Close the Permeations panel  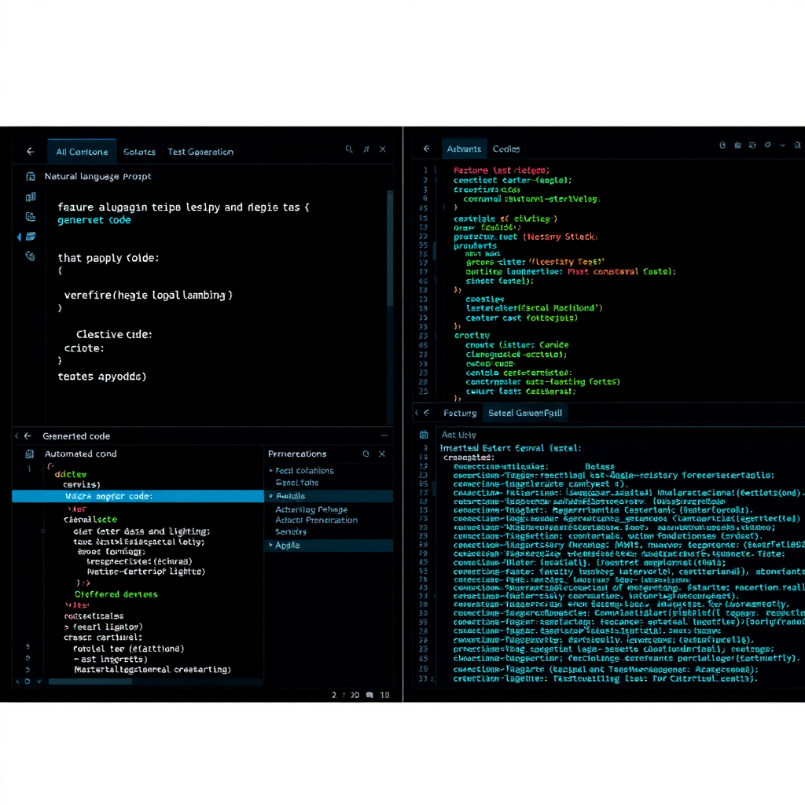tap(382, 454)
